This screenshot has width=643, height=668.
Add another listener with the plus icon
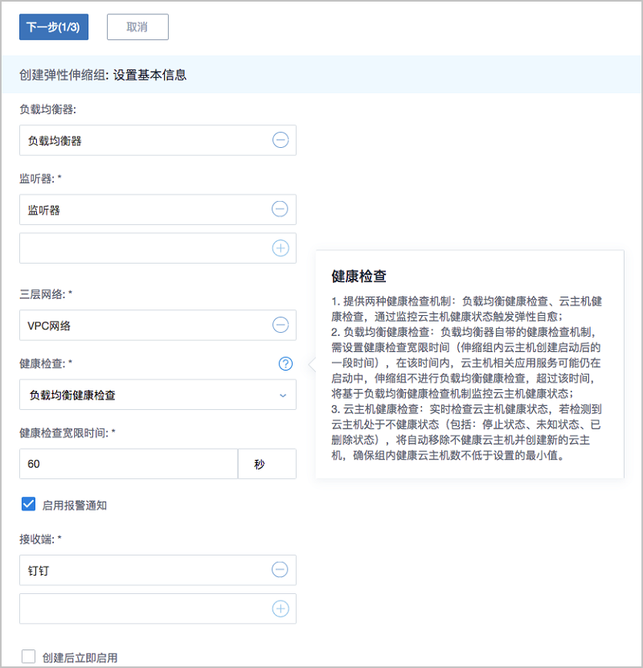(280, 248)
